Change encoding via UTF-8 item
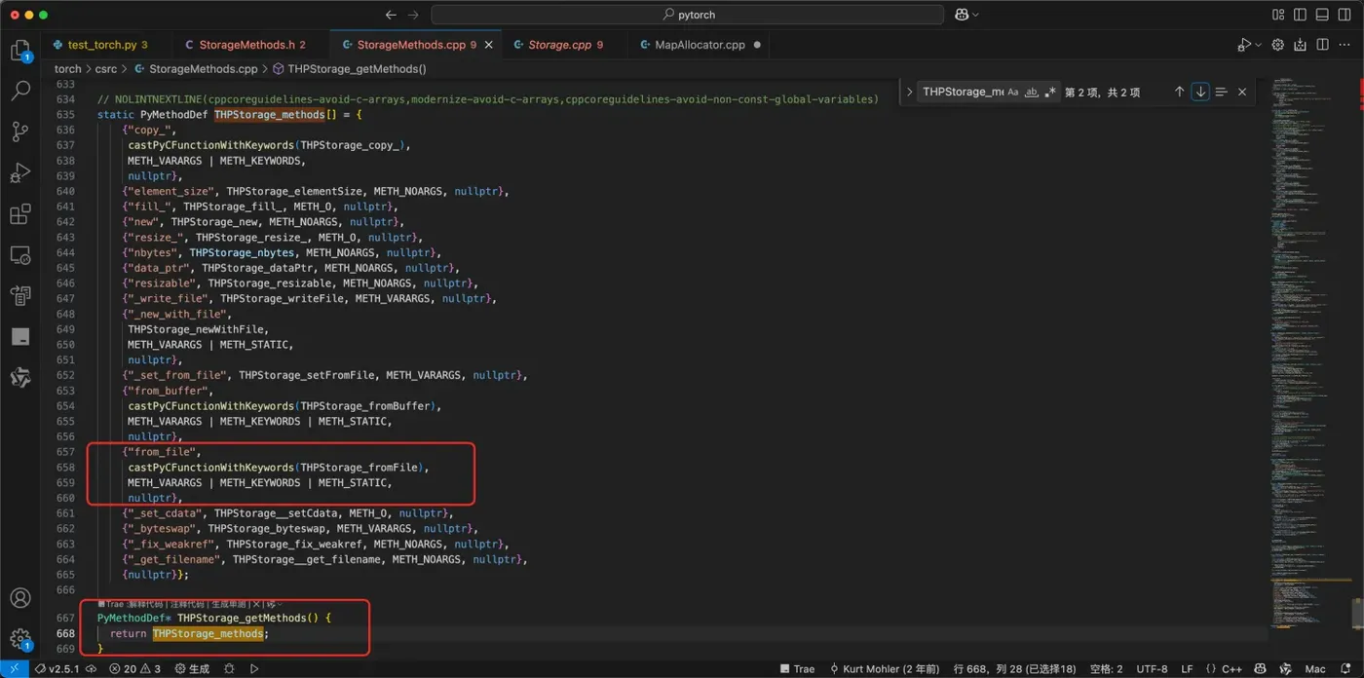 click(x=1152, y=668)
